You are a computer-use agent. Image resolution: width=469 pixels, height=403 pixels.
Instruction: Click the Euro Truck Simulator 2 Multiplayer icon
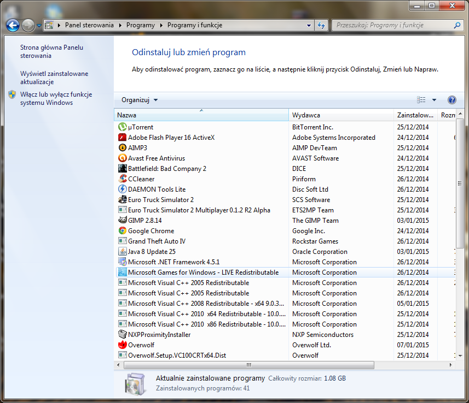(123, 210)
